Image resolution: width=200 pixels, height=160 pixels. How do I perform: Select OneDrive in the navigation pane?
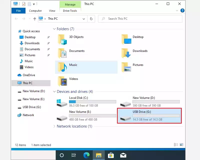coord(28,75)
